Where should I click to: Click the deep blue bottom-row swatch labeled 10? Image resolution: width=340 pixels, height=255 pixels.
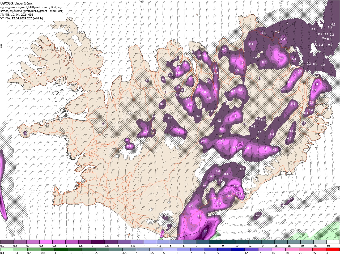(238, 249)
